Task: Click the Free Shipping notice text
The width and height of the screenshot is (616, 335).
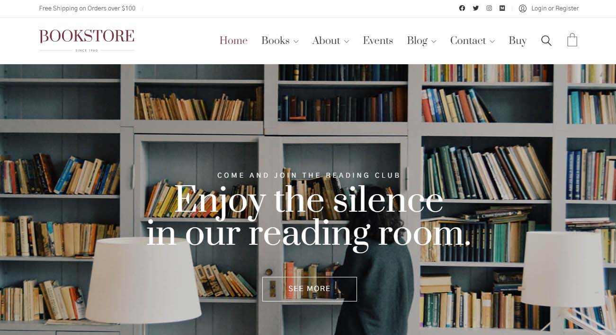Action: (x=87, y=9)
